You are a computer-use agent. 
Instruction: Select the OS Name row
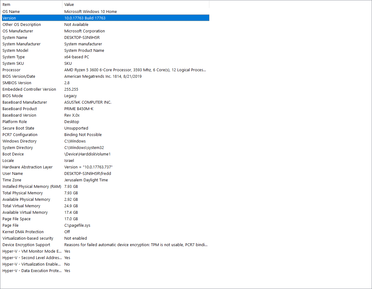[105, 12]
